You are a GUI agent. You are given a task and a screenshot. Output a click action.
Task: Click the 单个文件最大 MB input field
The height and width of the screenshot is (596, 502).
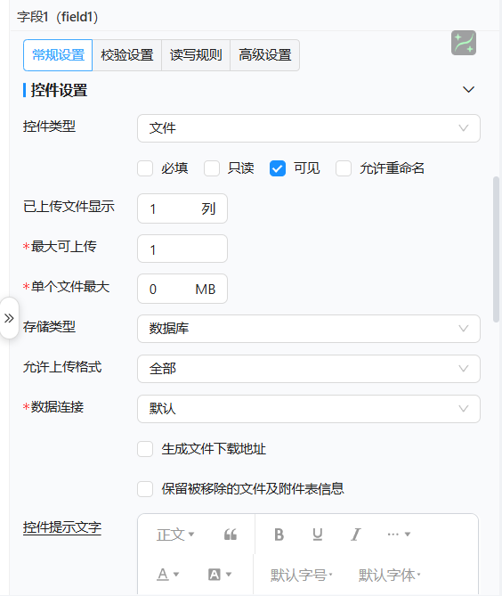point(182,289)
